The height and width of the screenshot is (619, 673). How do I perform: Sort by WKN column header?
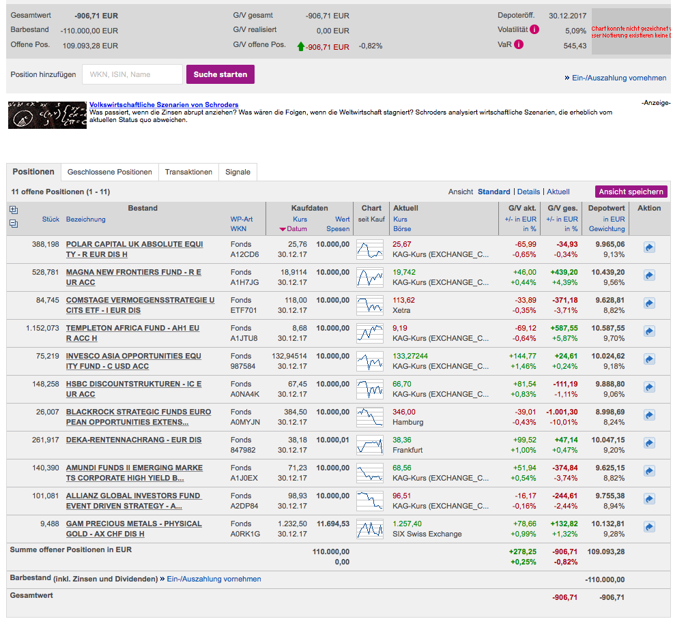(x=238, y=229)
